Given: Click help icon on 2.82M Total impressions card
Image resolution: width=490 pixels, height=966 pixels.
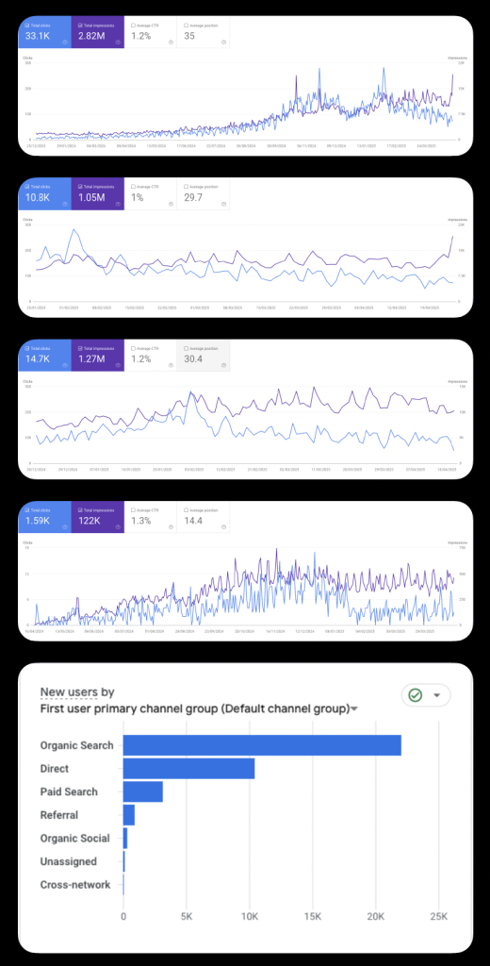Looking at the screenshot, I should tap(118, 42).
